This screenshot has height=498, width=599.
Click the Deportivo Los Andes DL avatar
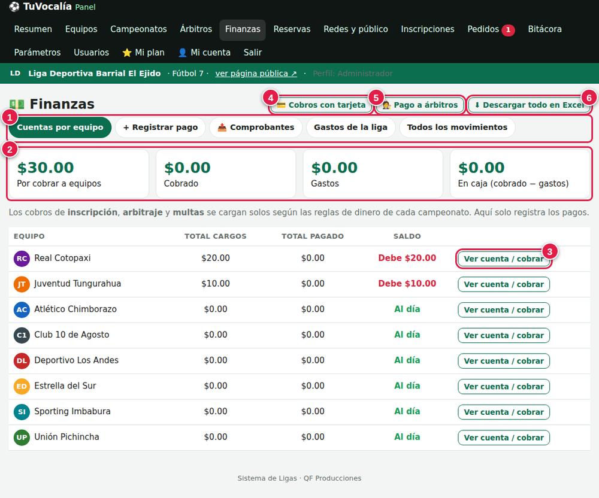click(x=22, y=360)
